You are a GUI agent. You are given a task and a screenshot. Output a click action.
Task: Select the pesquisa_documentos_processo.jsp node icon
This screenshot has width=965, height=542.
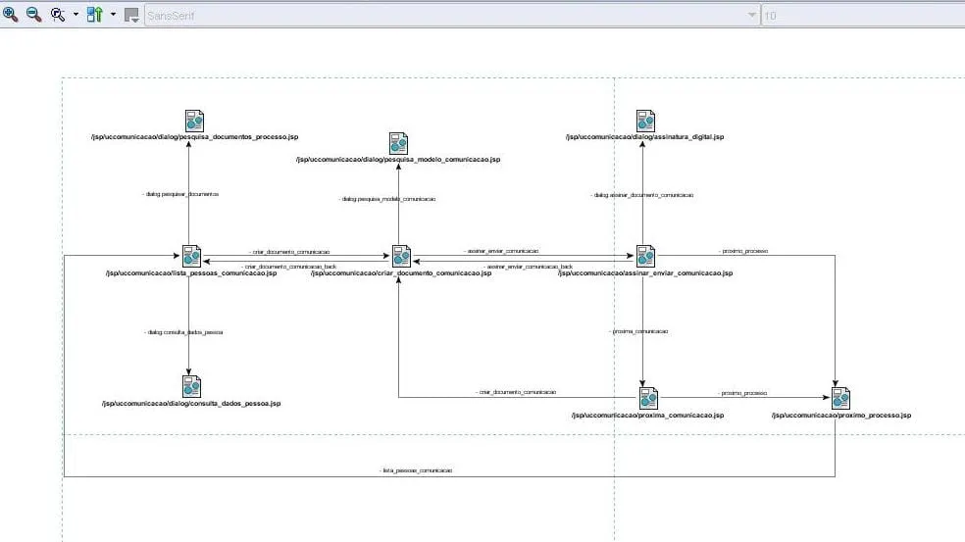click(194, 121)
